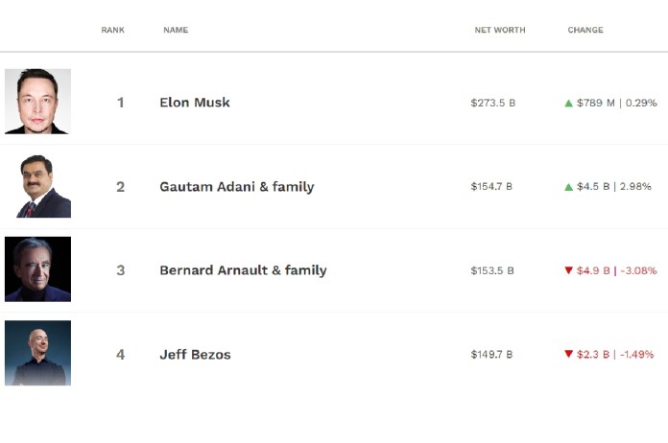Image resolution: width=668 pixels, height=443 pixels.
Task: Click the red down arrow in Jeff Bezos's row
Action: (569, 355)
